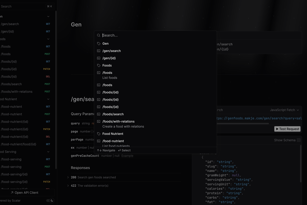Image resolution: width=307 pixels, height=205 pixels.
Task: Click the tag icon beside Foods result
Action: (x=99, y=66)
